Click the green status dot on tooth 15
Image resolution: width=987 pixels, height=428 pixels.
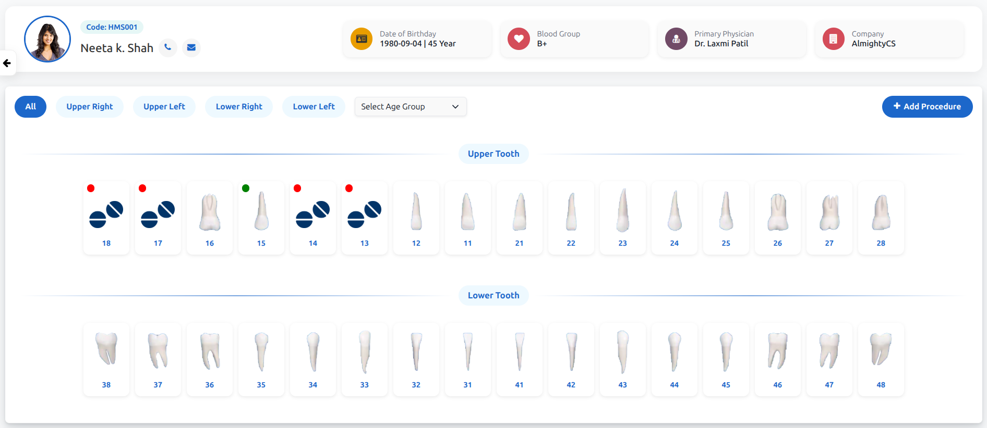246,188
